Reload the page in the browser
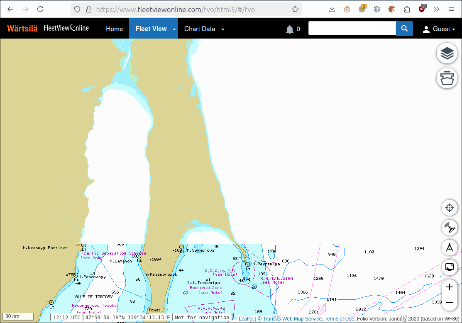462x323 pixels. click(40, 9)
